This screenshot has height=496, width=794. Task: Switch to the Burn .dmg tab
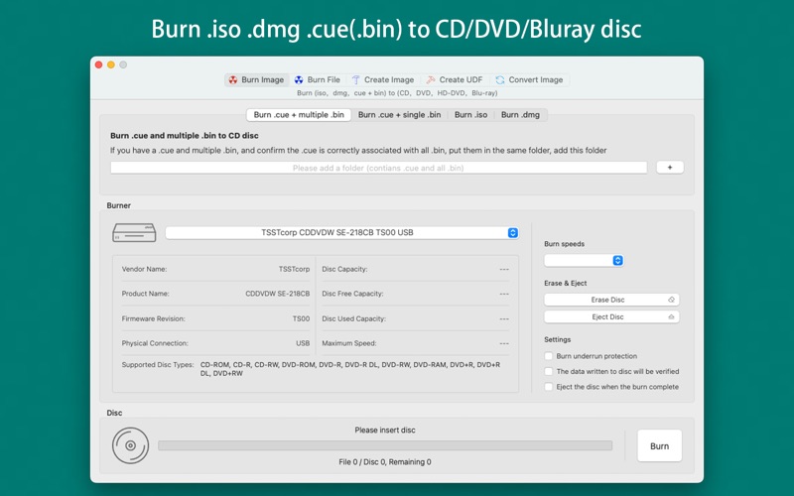point(520,115)
